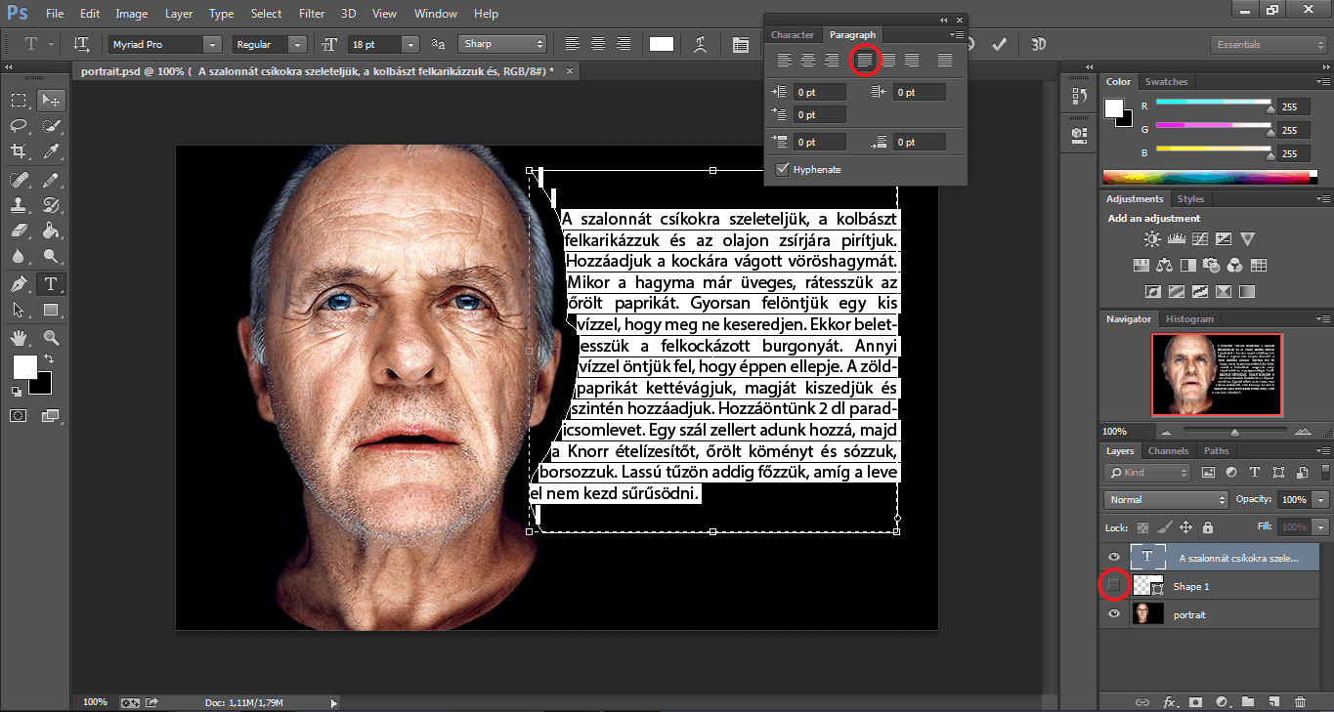This screenshot has height=712, width=1334.
Task: Open the Filter menu
Action: 312,14
